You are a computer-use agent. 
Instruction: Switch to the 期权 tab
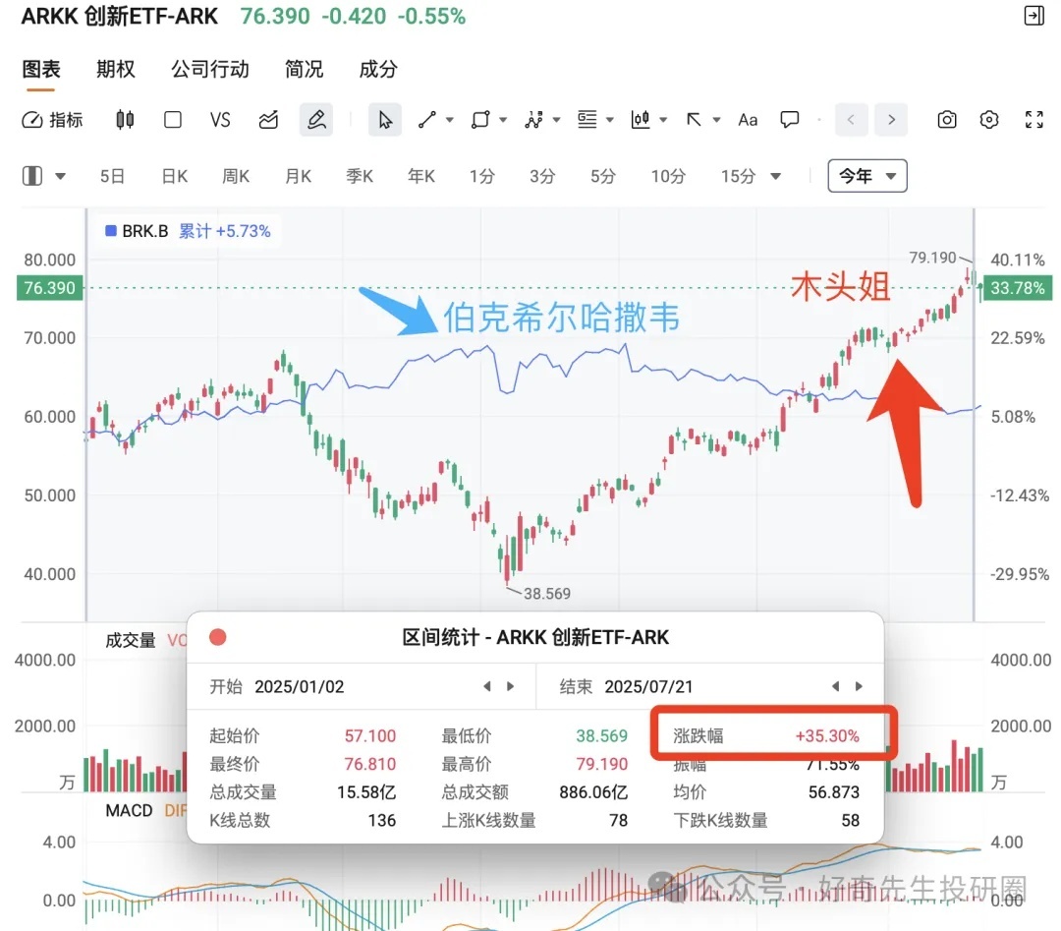click(116, 69)
